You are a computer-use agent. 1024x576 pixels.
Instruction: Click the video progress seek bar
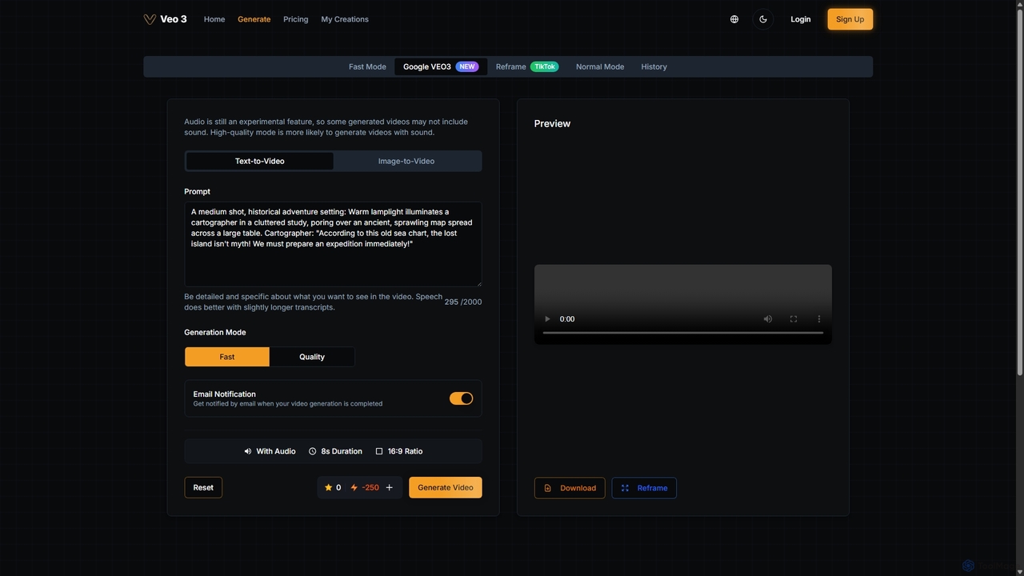(x=683, y=332)
